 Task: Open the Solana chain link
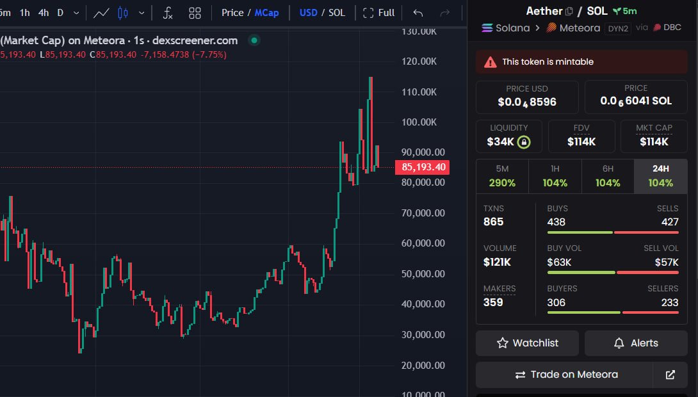click(506, 28)
